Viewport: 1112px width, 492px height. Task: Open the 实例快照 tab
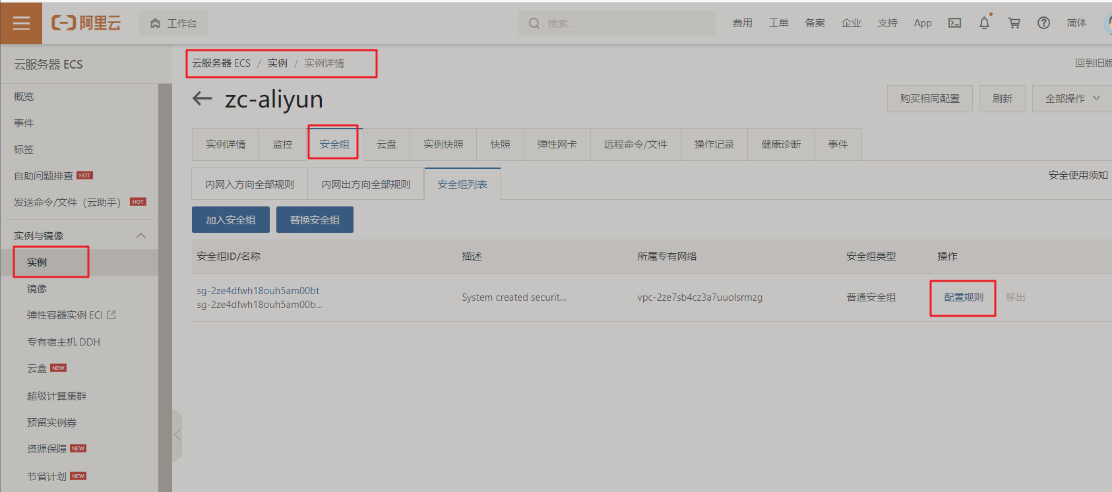click(443, 144)
